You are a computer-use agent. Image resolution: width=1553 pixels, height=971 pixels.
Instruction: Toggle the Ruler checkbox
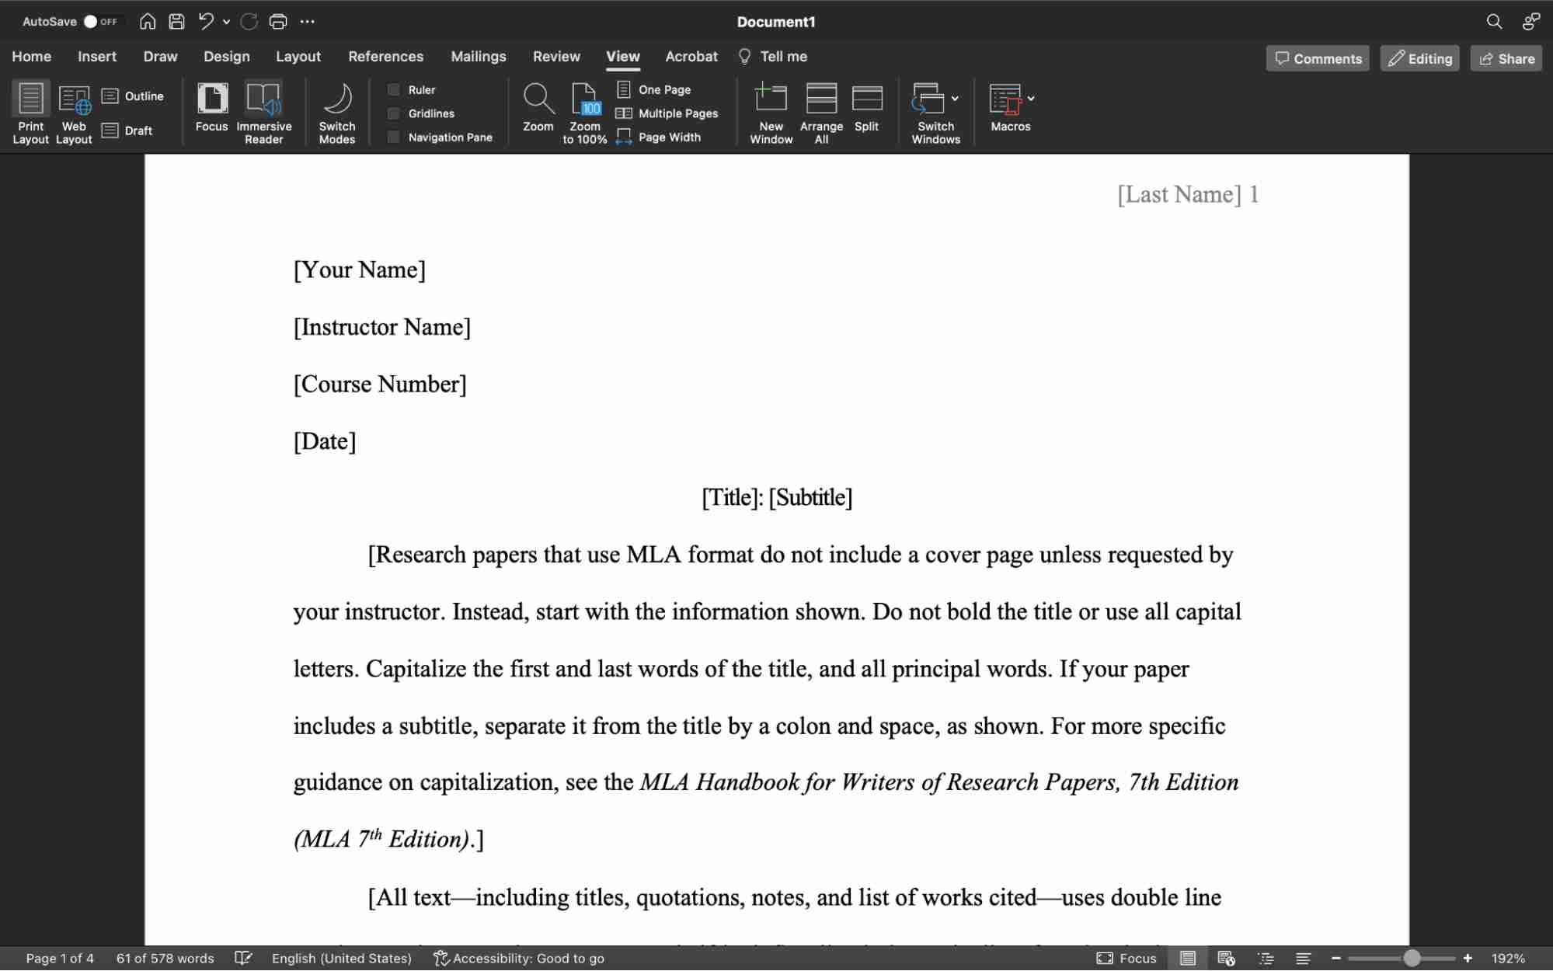coord(395,89)
